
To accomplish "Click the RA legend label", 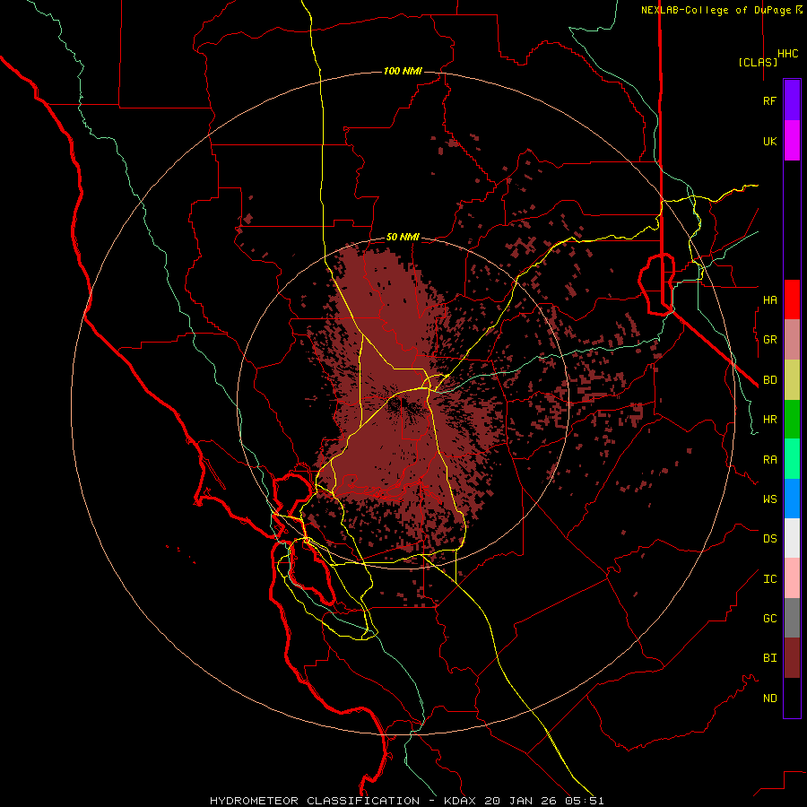I will point(769,460).
